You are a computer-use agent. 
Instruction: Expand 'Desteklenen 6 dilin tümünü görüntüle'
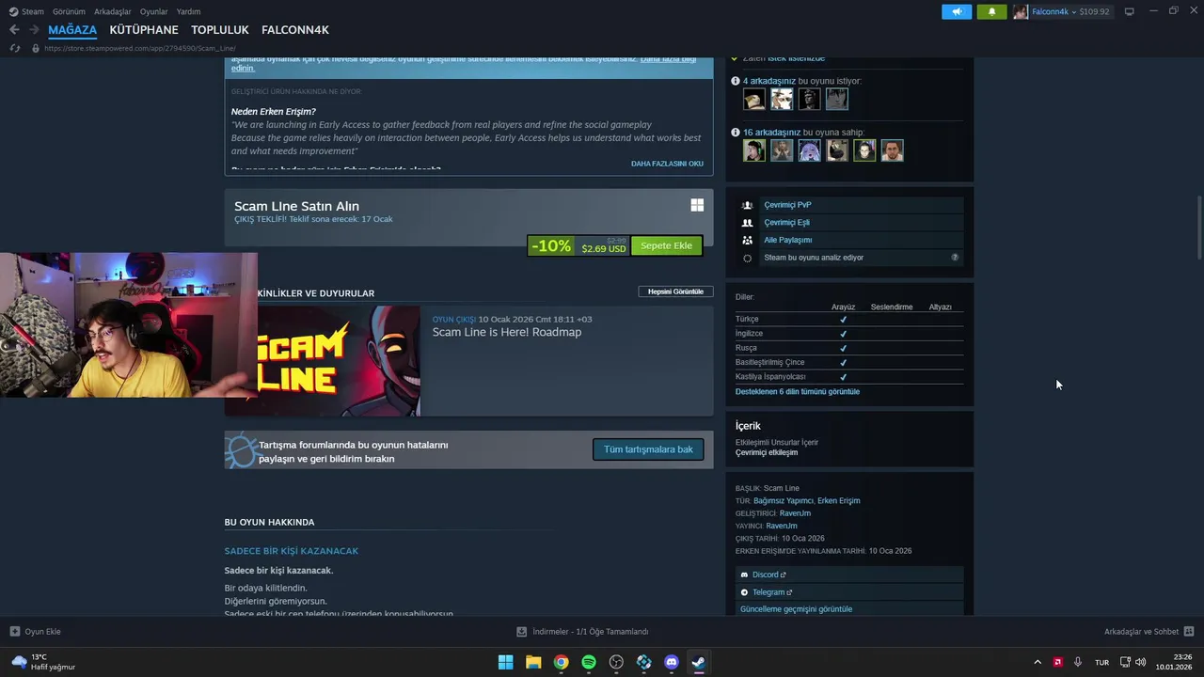[x=798, y=391]
